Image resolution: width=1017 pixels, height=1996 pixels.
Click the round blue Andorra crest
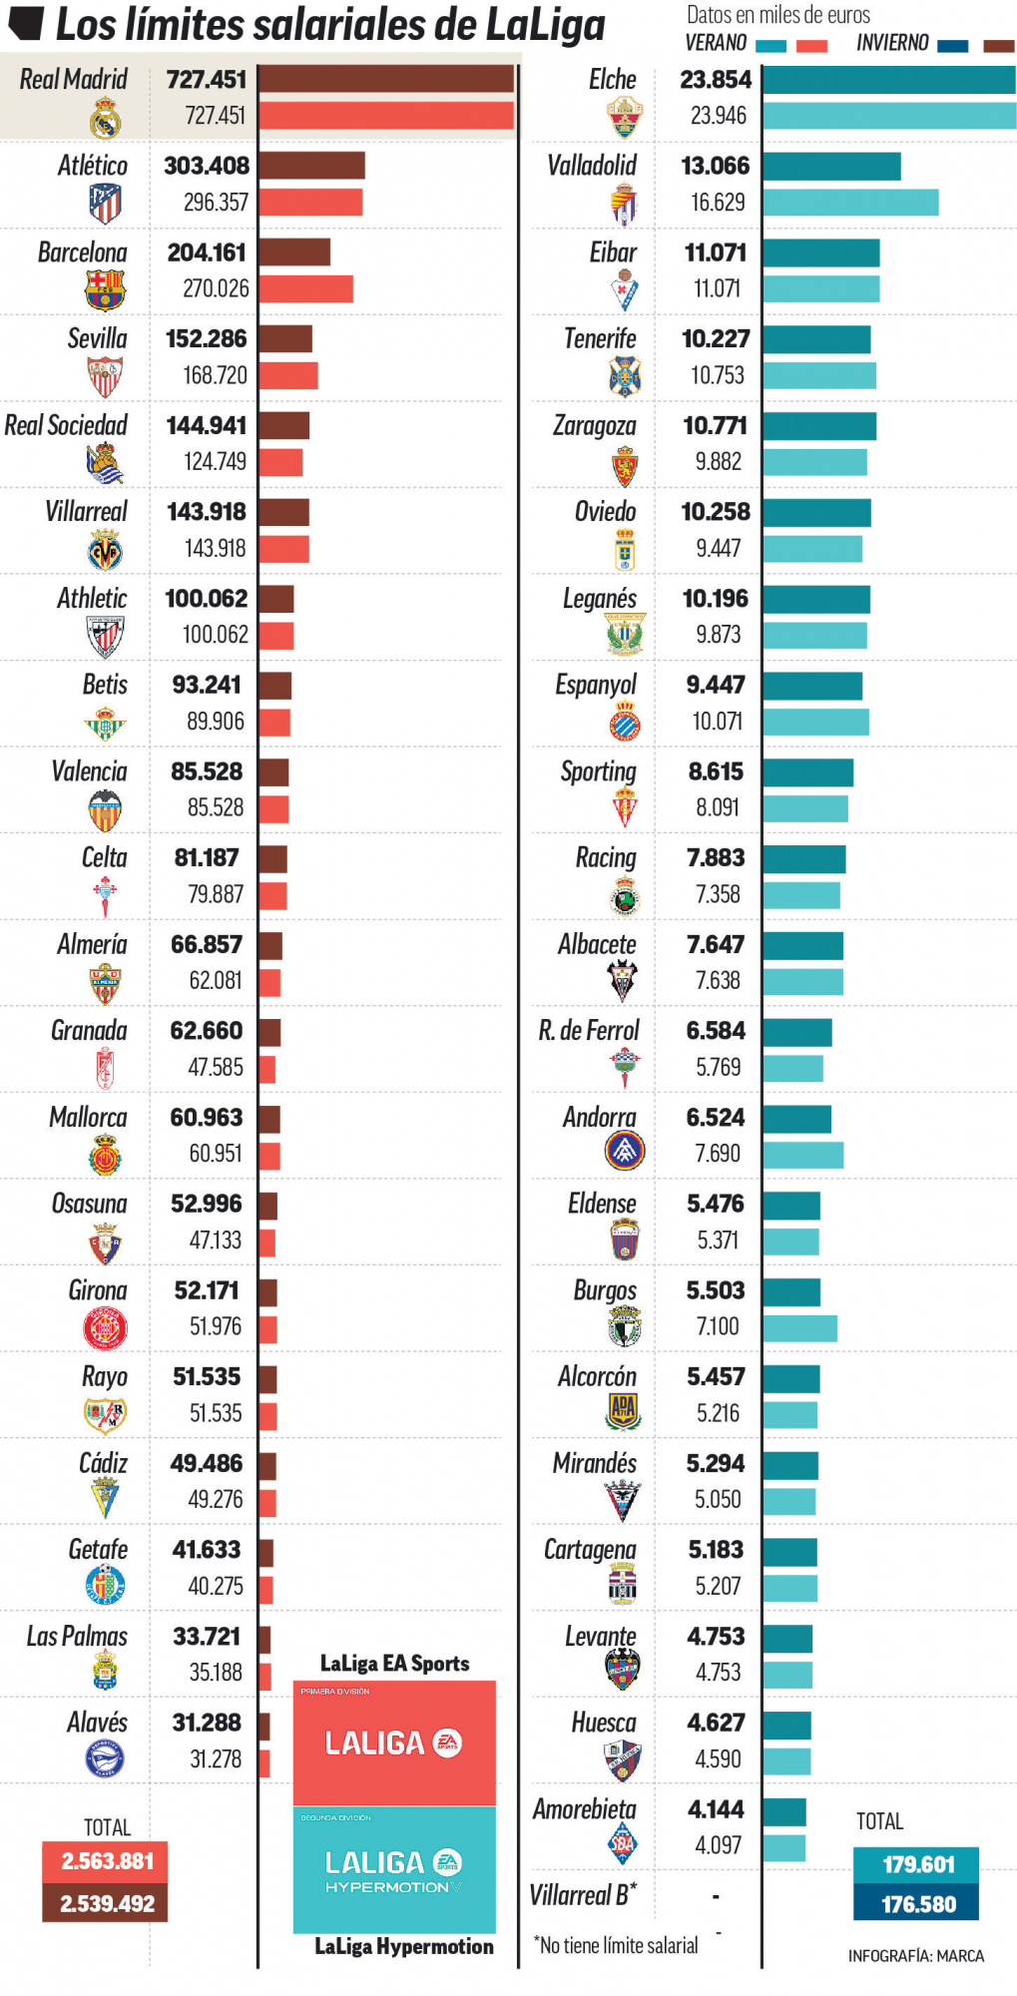pyautogui.click(x=625, y=1151)
